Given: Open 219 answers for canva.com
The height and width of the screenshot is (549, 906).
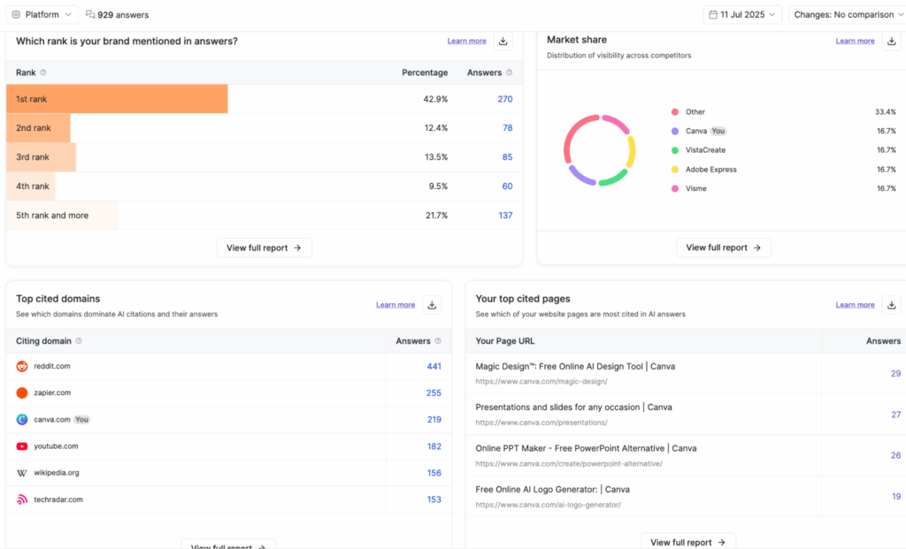Looking at the screenshot, I should pyautogui.click(x=434, y=420).
